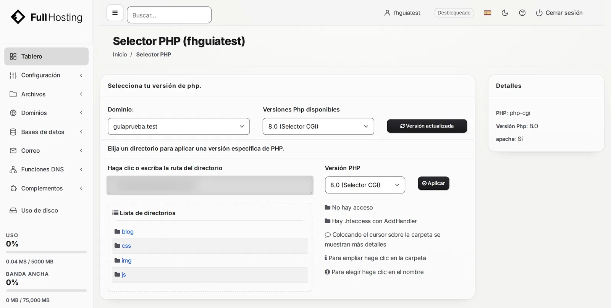
Task: Click the 'PHP: php-cgi' detail text
Action: [x=513, y=113]
